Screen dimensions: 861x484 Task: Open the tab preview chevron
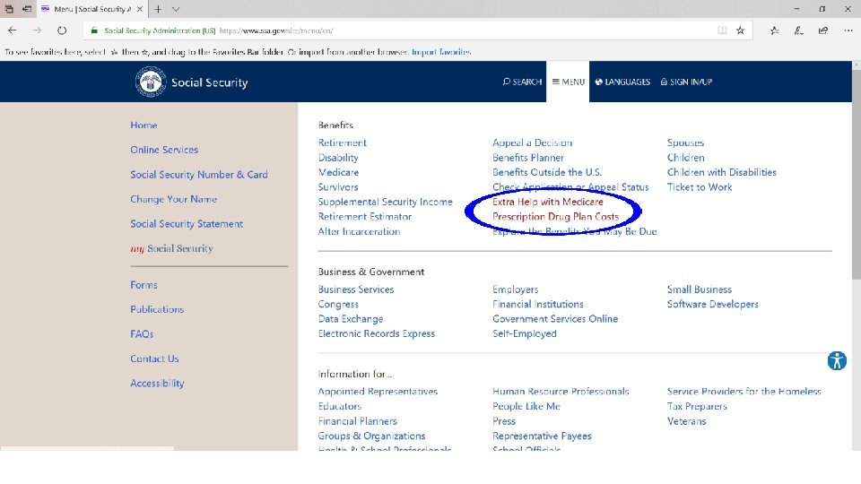[x=176, y=9]
